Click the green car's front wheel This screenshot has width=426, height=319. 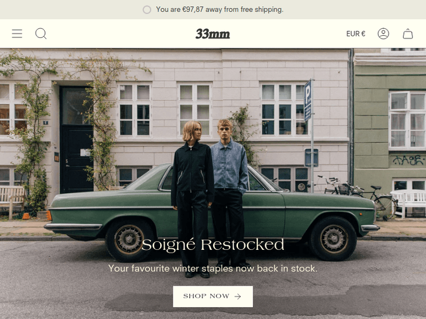tap(334, 239)
